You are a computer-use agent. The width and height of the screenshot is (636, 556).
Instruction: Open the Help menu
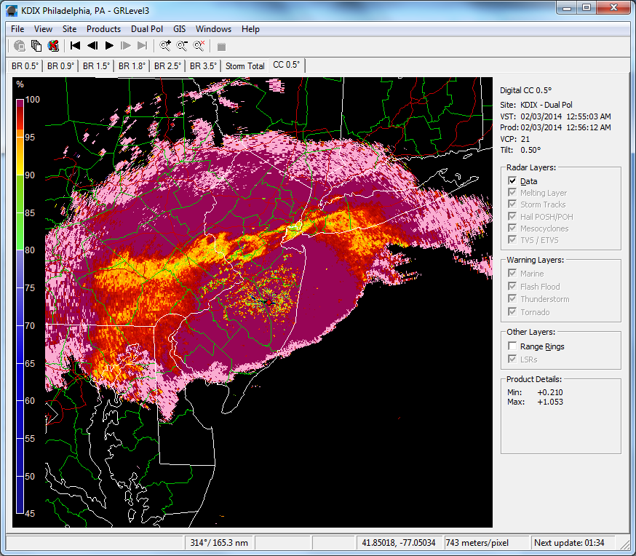(x=250, y=29)
